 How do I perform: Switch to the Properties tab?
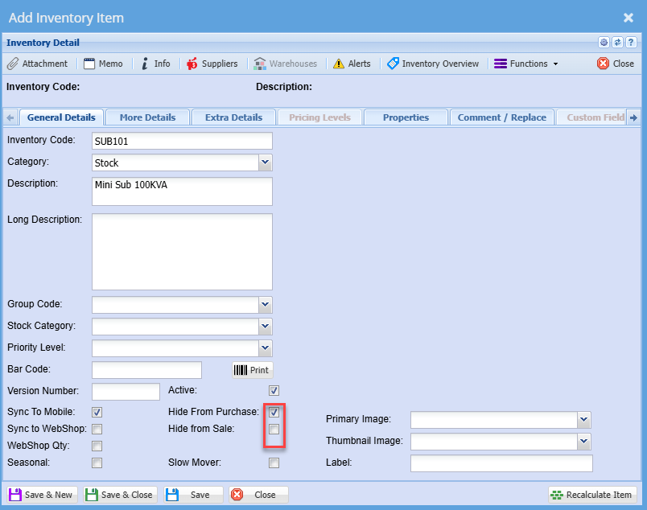tap(406, 117)
